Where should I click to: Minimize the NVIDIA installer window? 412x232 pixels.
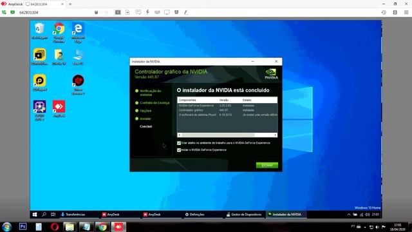(253, 62)
